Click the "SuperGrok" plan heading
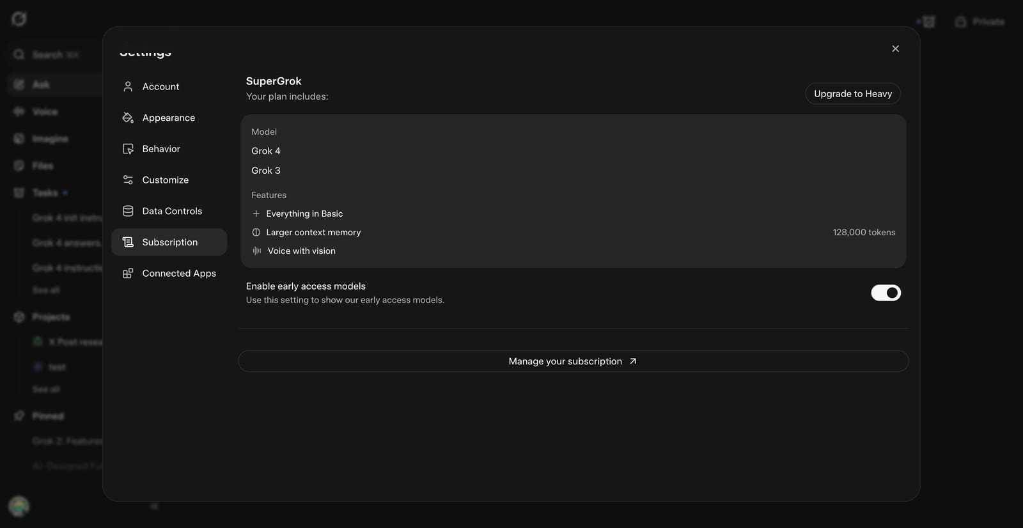The image size is (1023, 528). coord(274,81)
